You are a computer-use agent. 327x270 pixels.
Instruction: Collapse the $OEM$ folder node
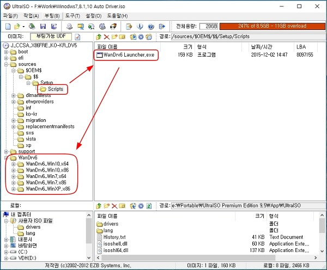pyautogui.click(x=13, y=70)
